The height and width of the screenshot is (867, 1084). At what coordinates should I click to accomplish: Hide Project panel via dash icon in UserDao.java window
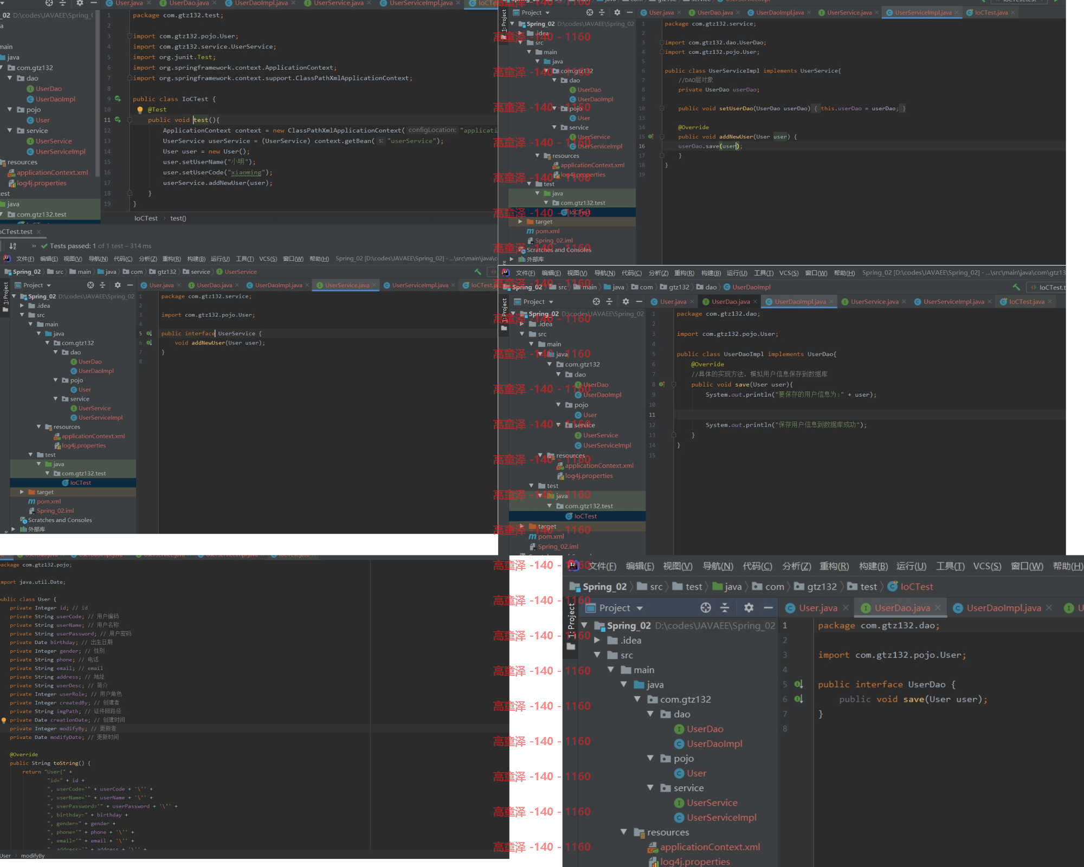[768, 607]
